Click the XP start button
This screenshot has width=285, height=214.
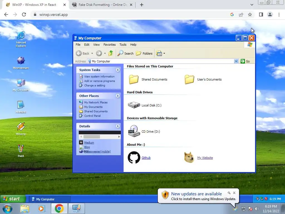point(12,199)
